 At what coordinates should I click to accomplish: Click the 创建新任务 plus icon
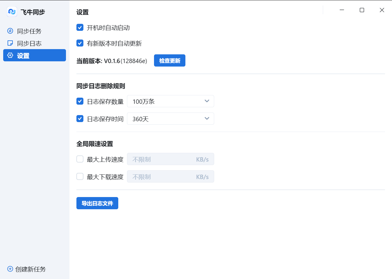(10, 269)
